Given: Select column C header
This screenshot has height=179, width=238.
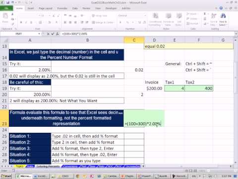Looking at the screenshot, I should pos(134,40).
